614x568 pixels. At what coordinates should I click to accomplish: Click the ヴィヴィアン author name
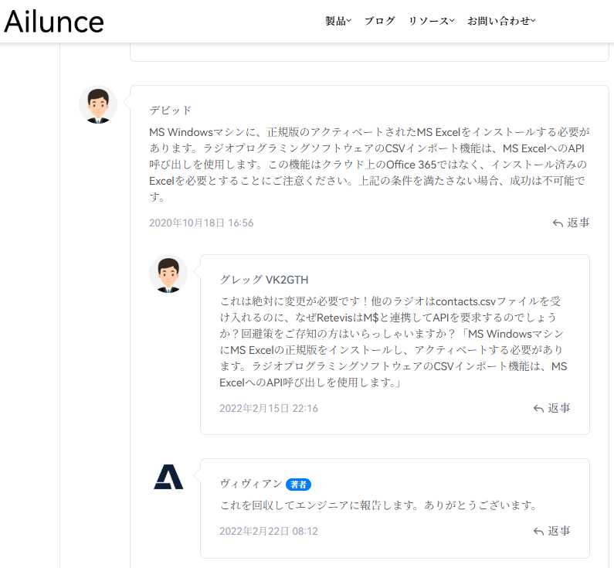coord(250,484)
